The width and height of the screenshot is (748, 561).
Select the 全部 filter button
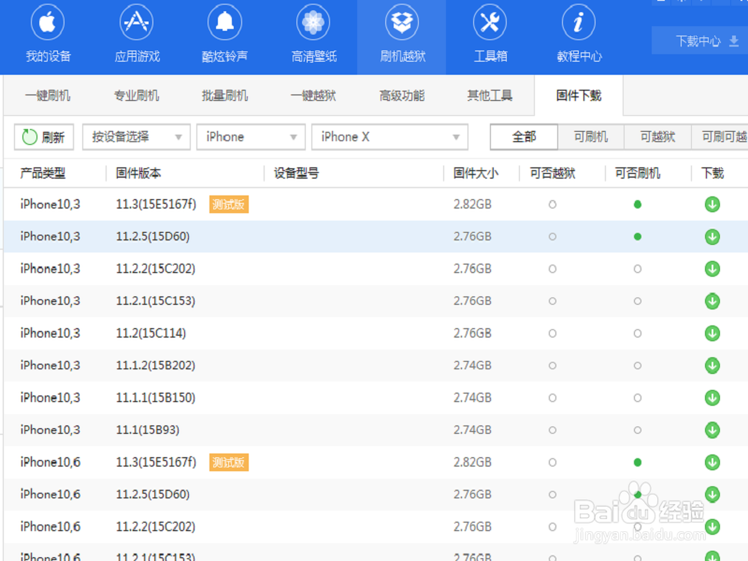click(525, 137)
